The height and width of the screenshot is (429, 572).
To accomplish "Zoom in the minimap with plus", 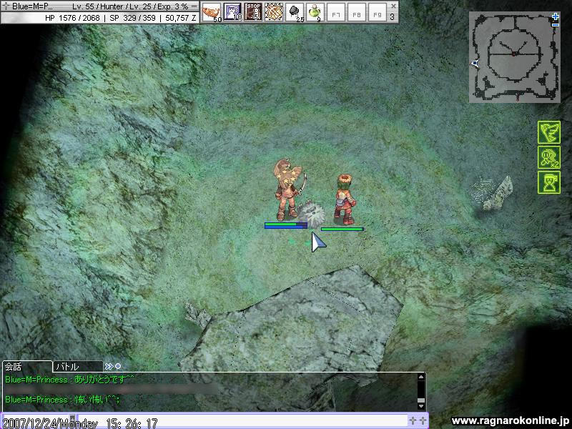I will pyautogui.click(x=556, y=16).
